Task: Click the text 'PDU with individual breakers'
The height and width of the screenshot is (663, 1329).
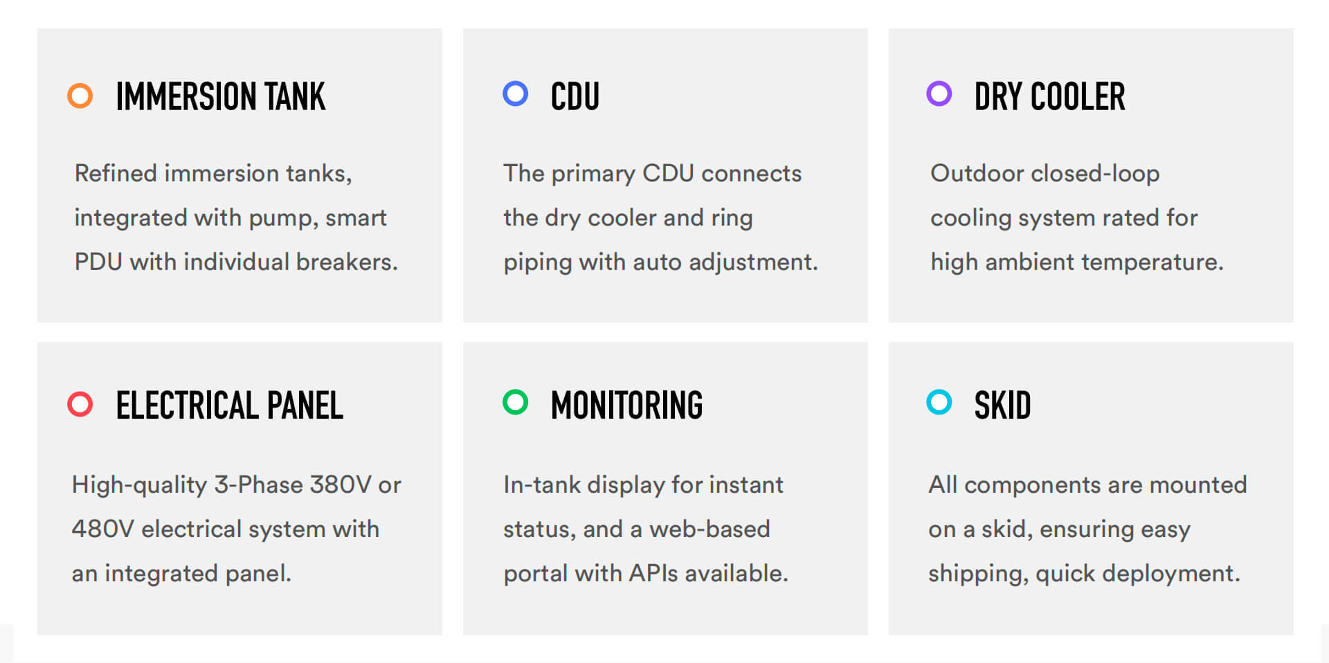Action: 235,262
